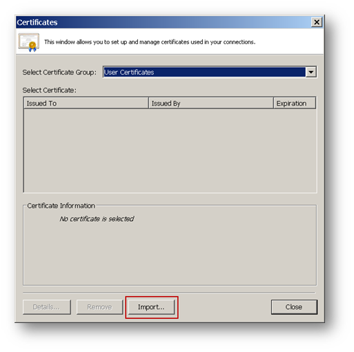The width and height of the screenshot is (354, 352).
Task: Click inside the empty certificate list area
Action: point(170,150)
